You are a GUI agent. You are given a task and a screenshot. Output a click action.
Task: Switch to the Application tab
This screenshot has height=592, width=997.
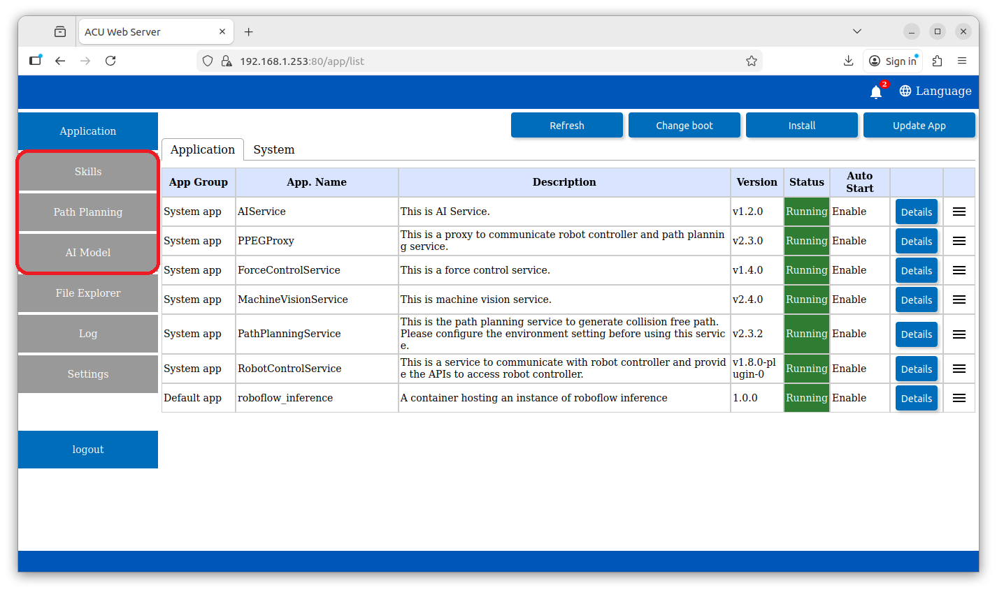point(203,149)
